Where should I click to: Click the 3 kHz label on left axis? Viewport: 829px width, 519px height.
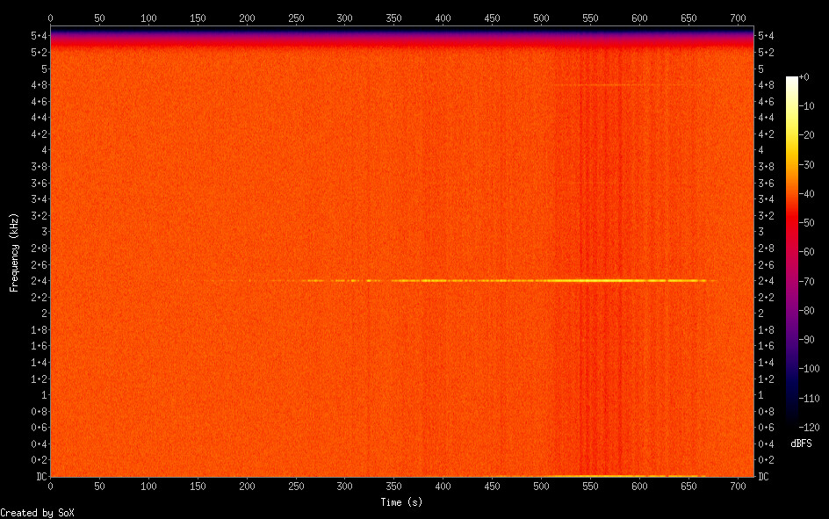(x=42, y=231)
